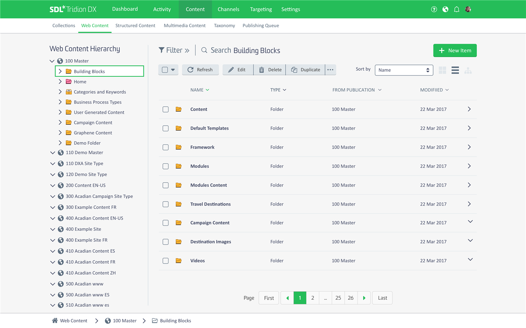This screenshot has width=526, height=328.
Task: Open the Travel Destinations row arrow
Action: (x=469, y=204)
